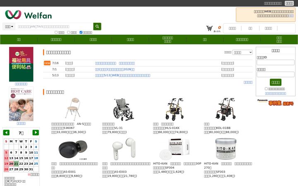
Task: Open second item in the green navigation bar
Action: tap(56, 40)
